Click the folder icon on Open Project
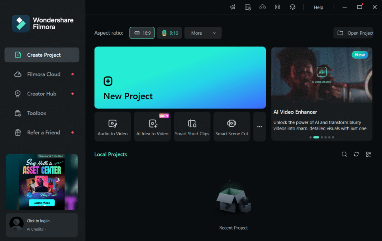The height and width of the screenshot is (241, 382). coord(340,33)
